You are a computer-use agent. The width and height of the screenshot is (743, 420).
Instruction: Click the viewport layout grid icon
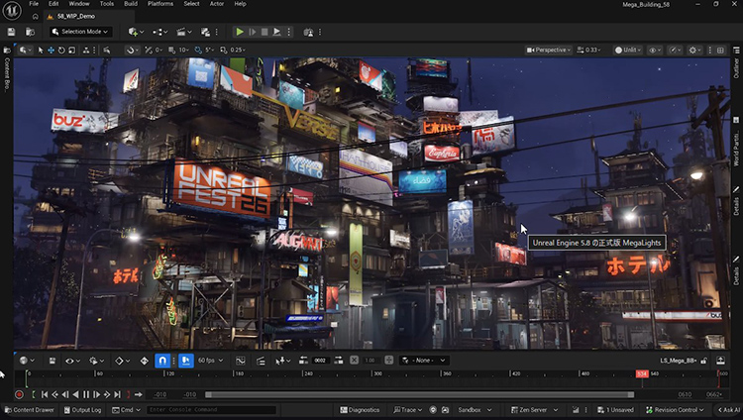720,50
